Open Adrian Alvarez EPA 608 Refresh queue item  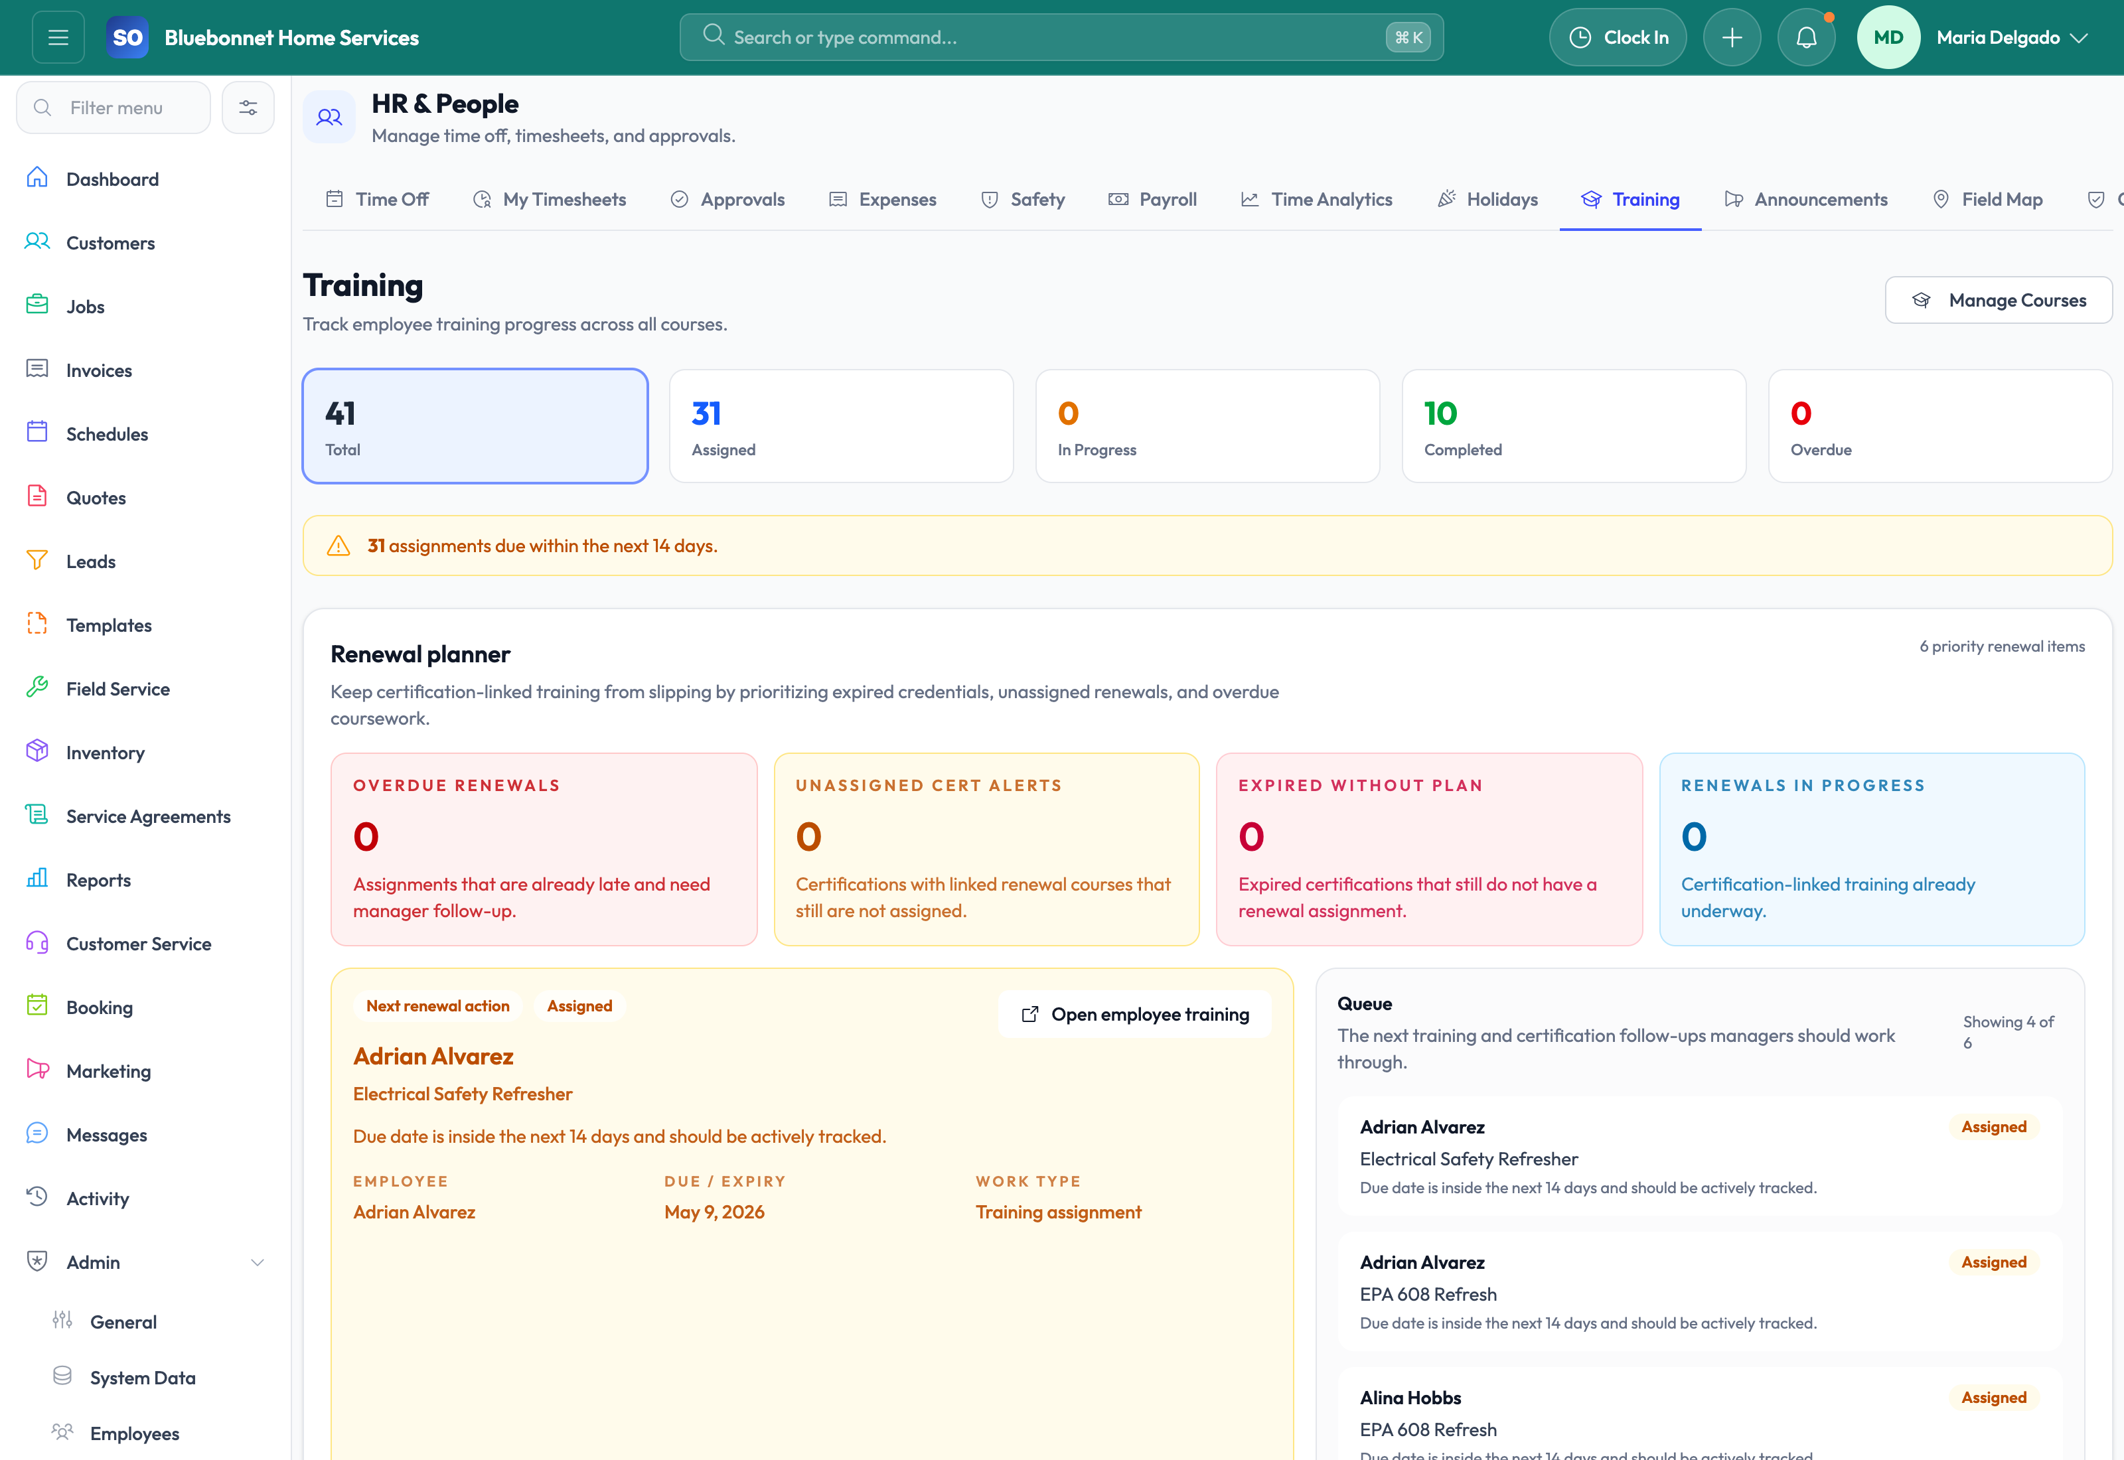(x=1700, y=1293)
